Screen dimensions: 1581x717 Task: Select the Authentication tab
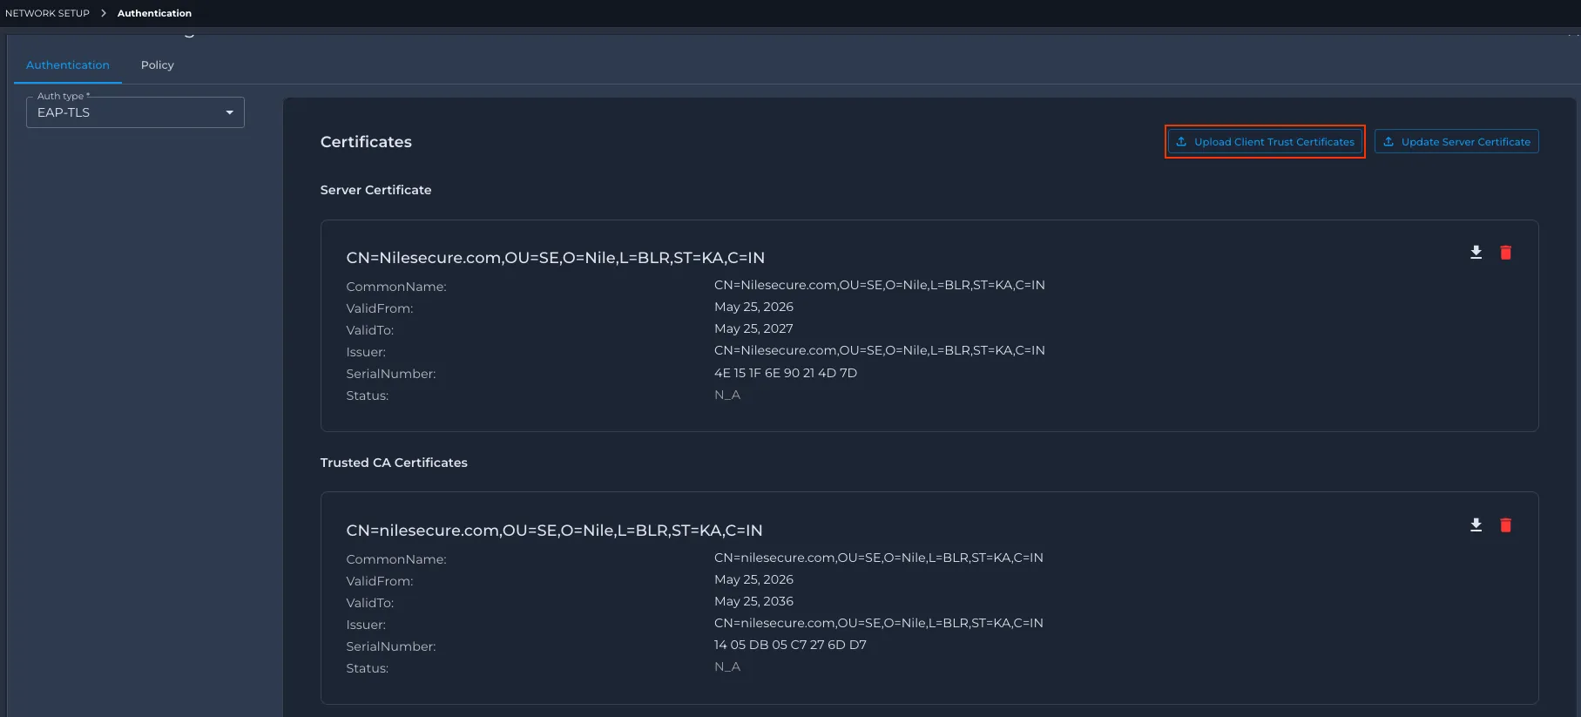[x=68, y=65]
